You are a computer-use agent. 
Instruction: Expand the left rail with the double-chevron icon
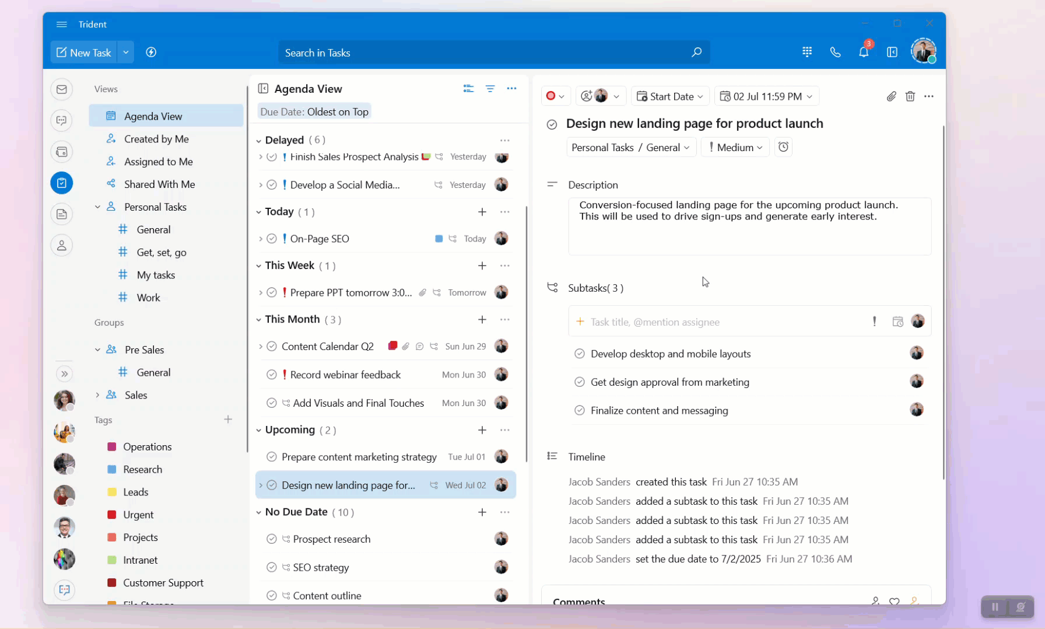64,374
